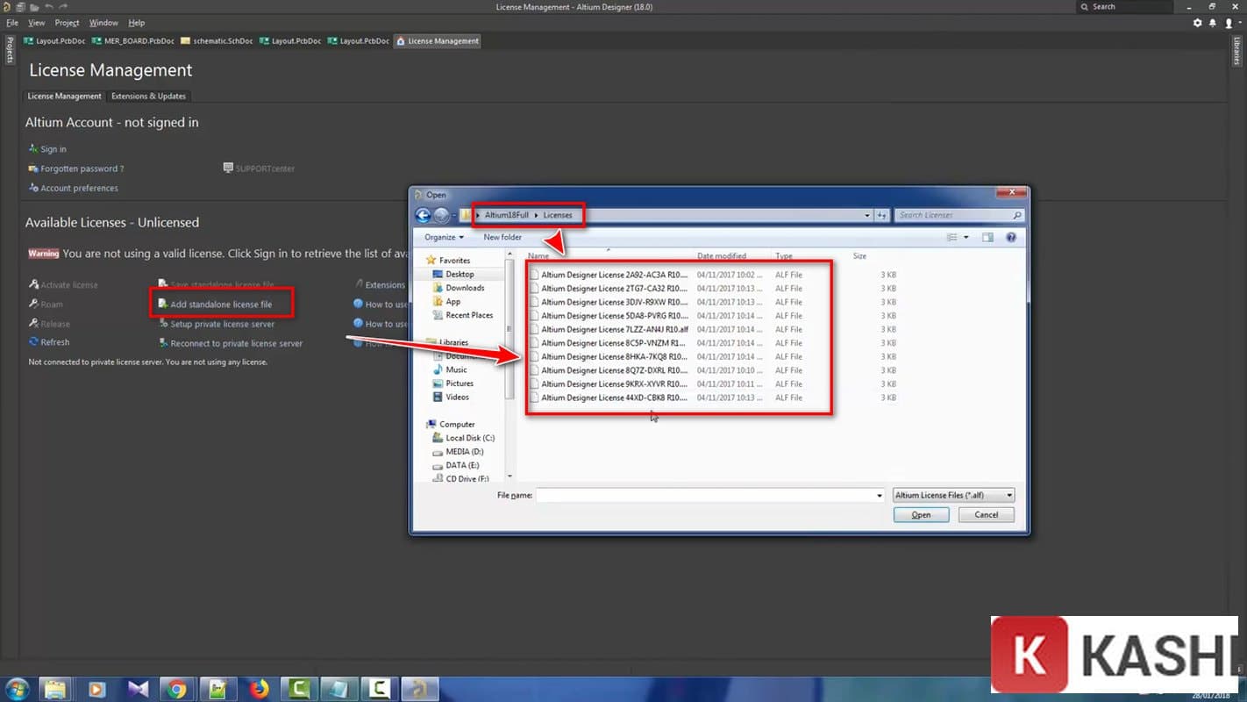
Task: Expand the File name history dropdown arrow
Action: click(879, 496)
